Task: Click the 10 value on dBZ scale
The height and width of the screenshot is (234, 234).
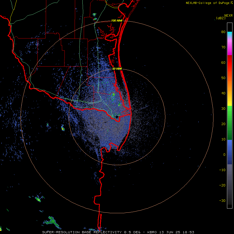Action: pos(223,139)
